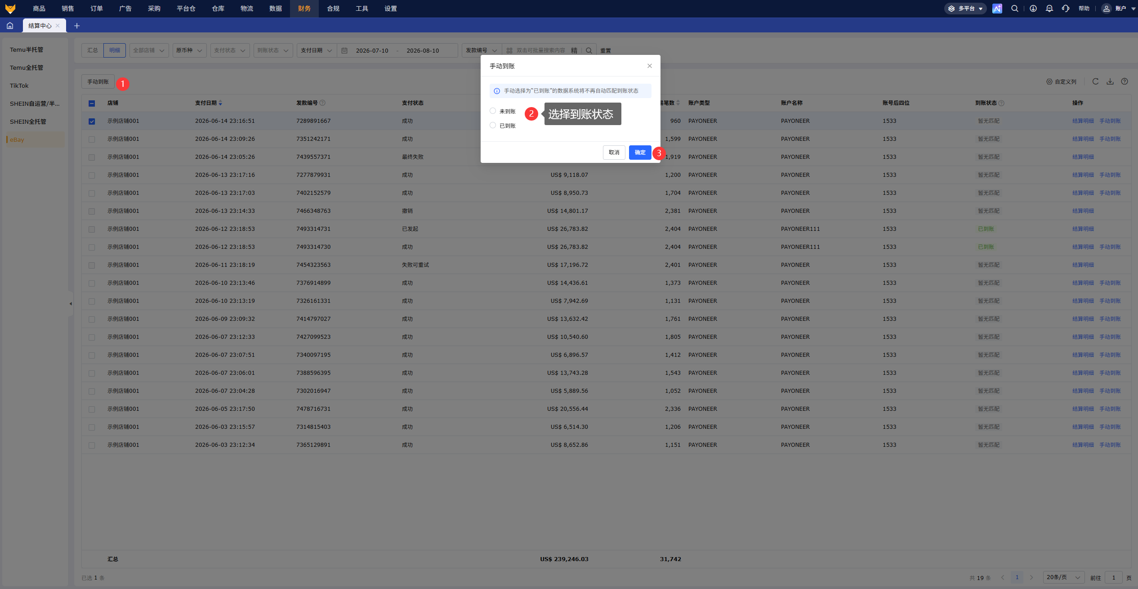The height and width of the screenshot is (589, 1138).
Task: Click the help icon beside 到账状态 header
Action: coord(1001,103)
